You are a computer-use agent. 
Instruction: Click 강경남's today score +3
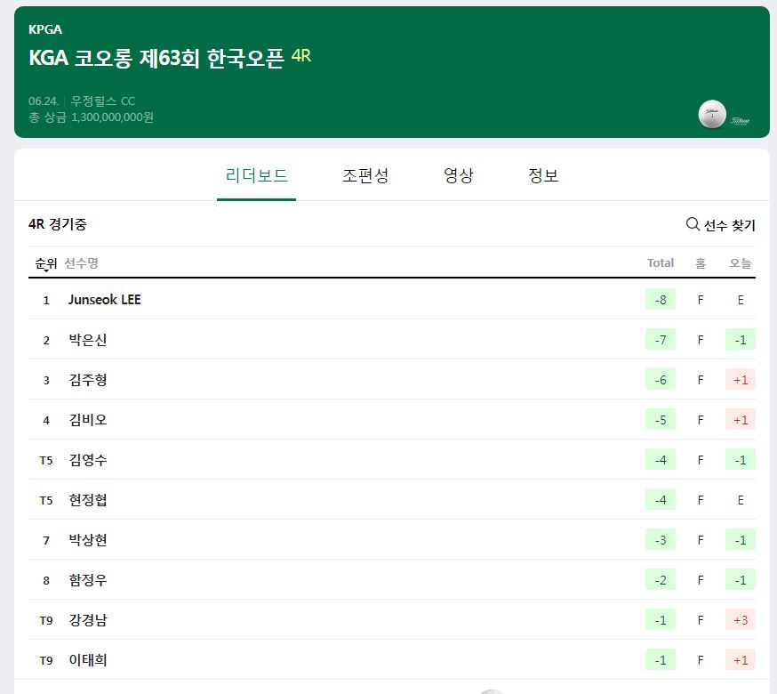tap(741, 620)
